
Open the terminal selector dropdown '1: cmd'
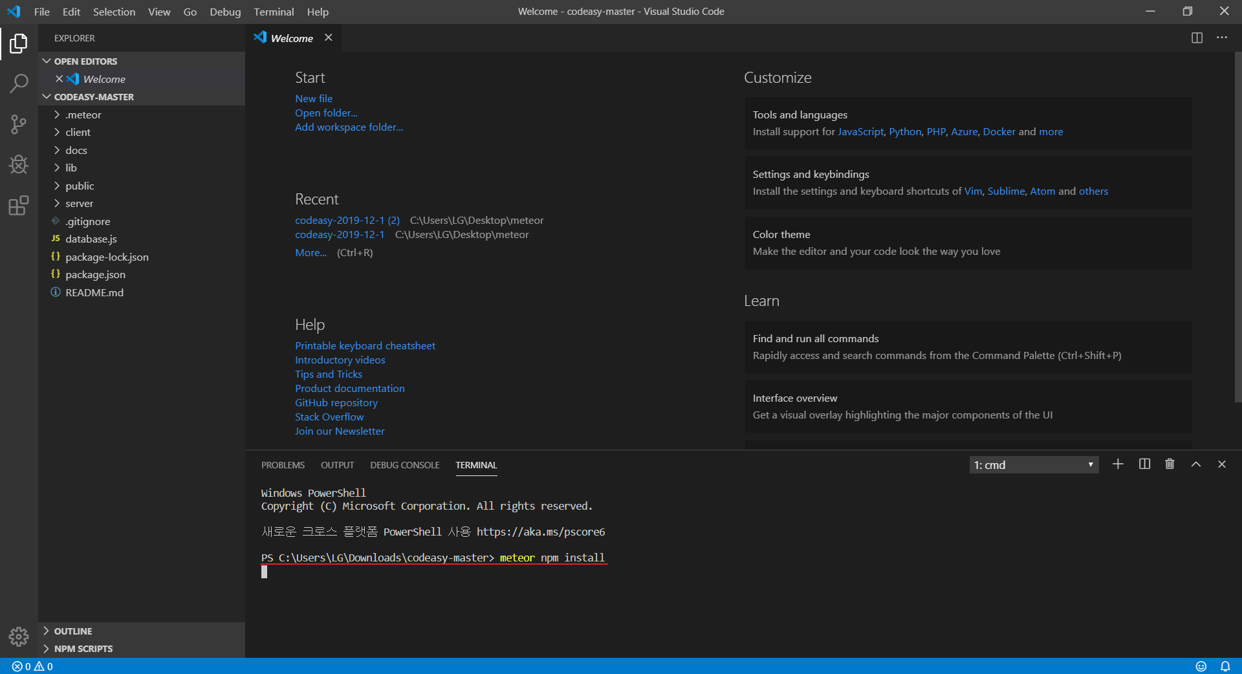(1034, 464)
